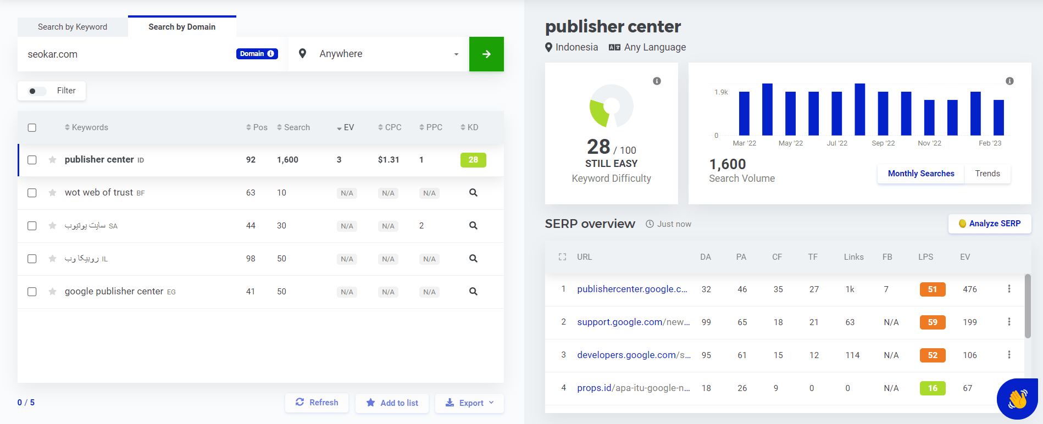This screenshot has width=1043, height=424.
Task: Star the publisher center keyword
Action: coord(52,160)
